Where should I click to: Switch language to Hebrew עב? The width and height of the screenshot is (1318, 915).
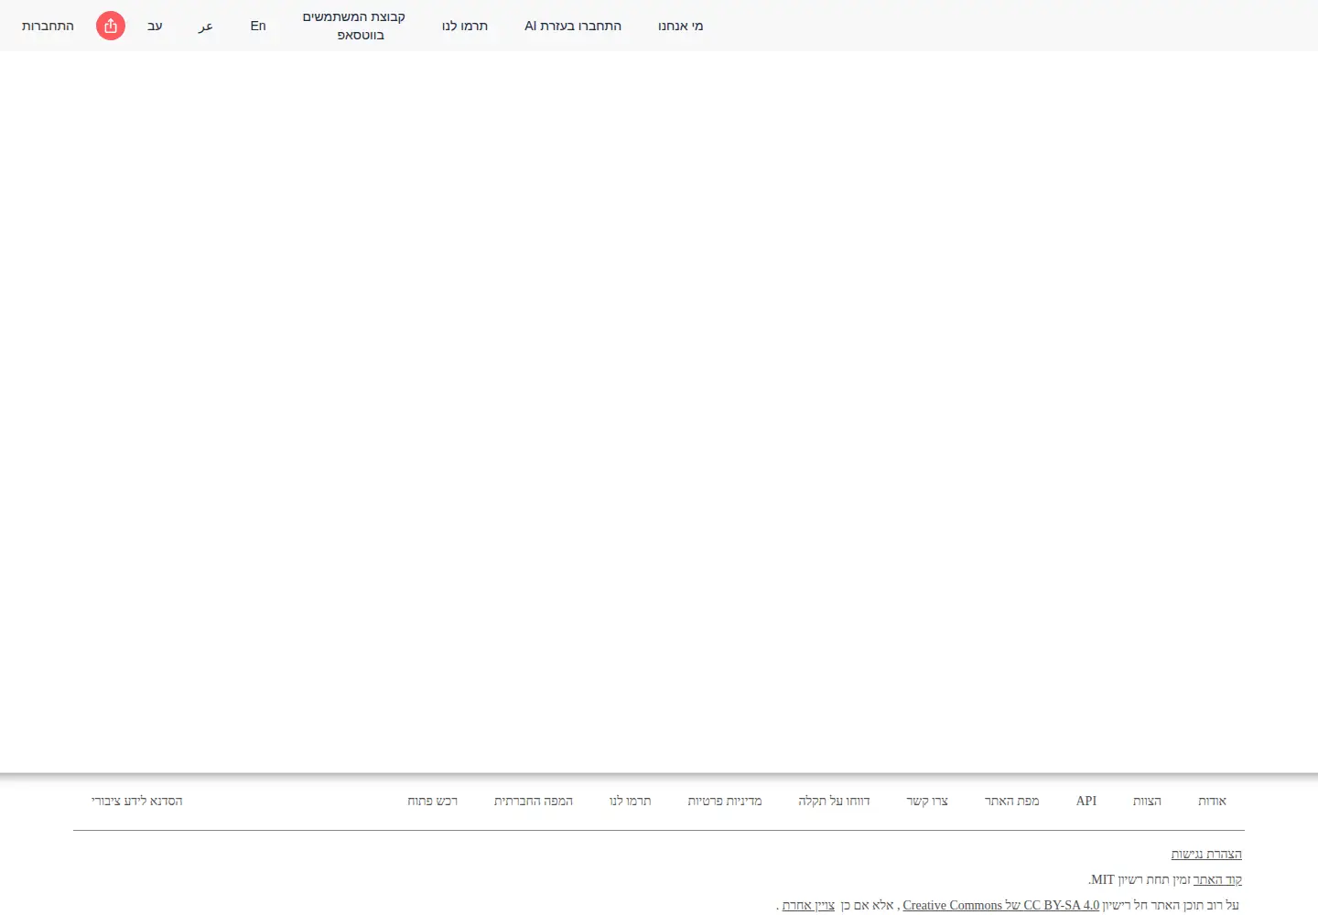pyautogui.click(x=155, y=26)
